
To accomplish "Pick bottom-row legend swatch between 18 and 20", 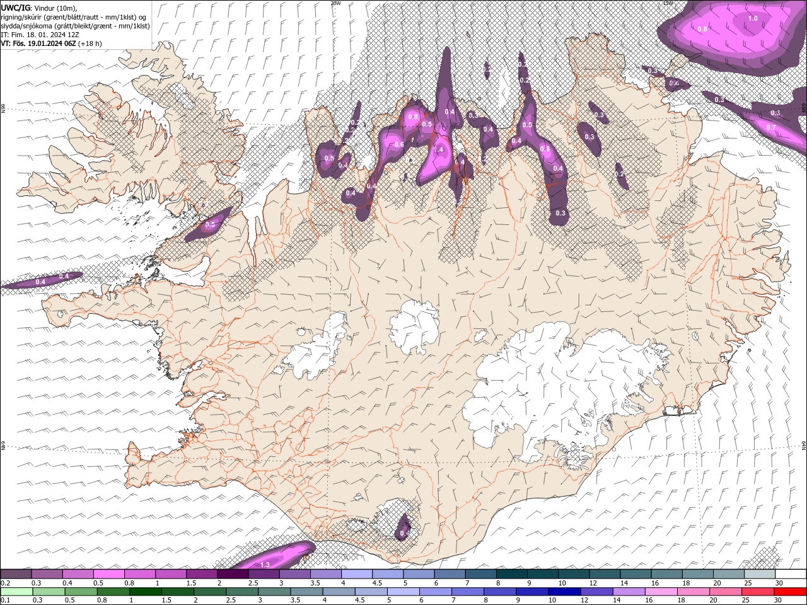I will (x=692, y=591).
